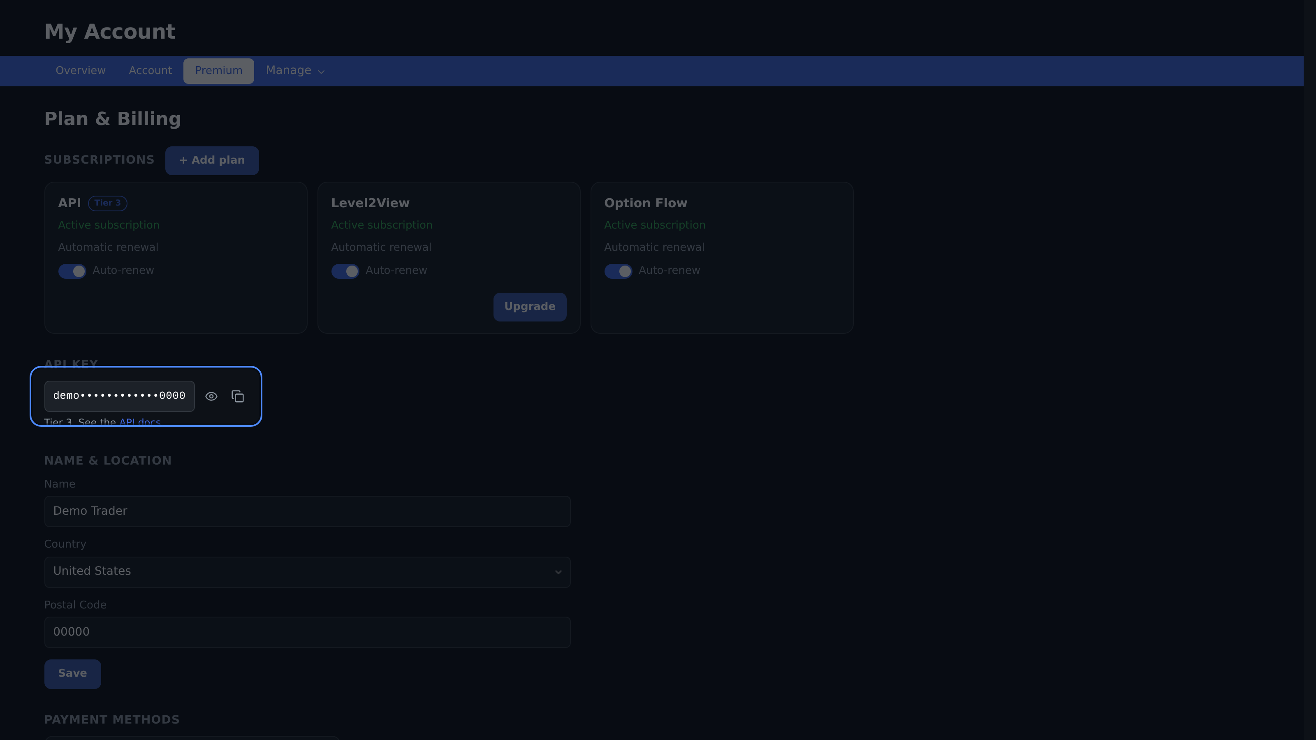Click the Level2View card title
This screenshot has width=1316, height=740.
coord(371,203)
